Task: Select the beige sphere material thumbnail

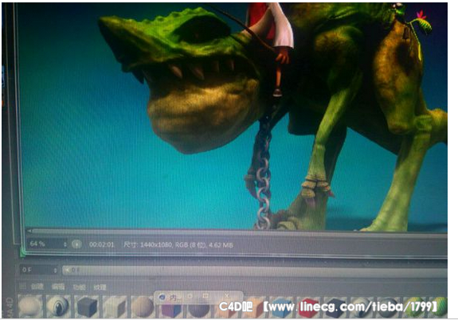Action: [30, 306]
